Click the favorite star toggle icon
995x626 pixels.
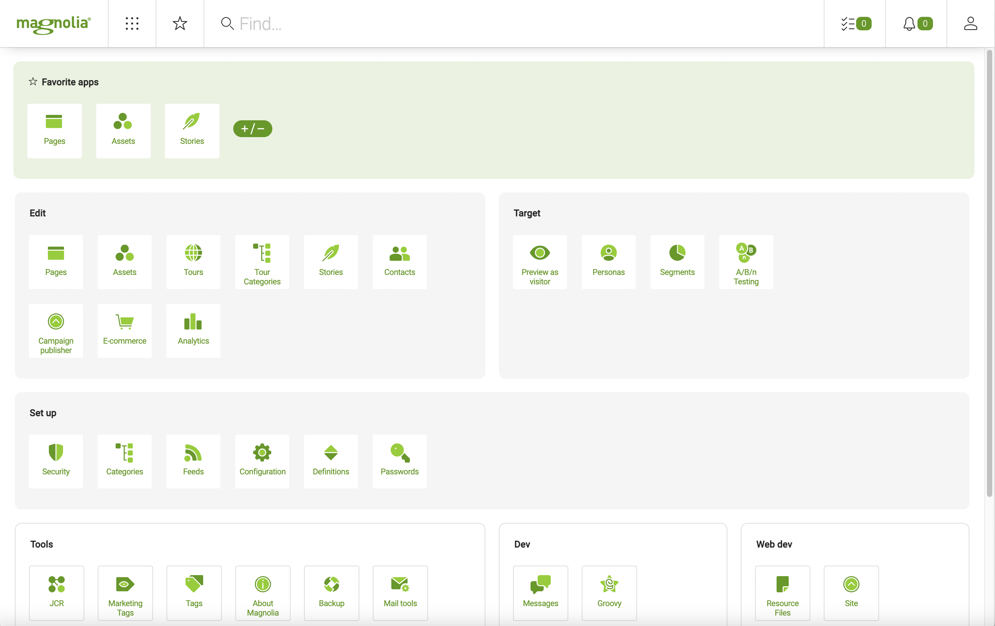(180, 23)
